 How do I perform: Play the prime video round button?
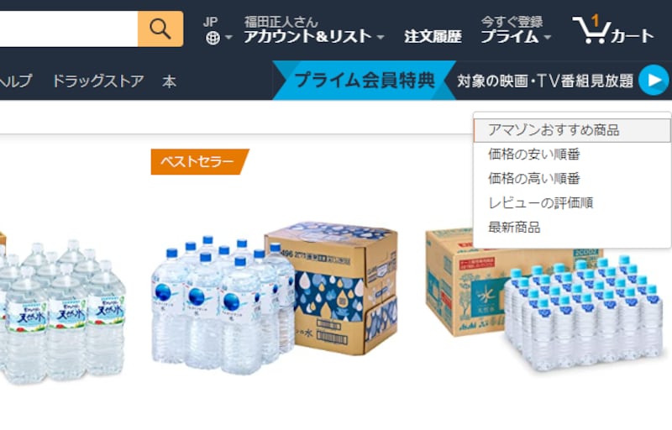pos(654,80)
